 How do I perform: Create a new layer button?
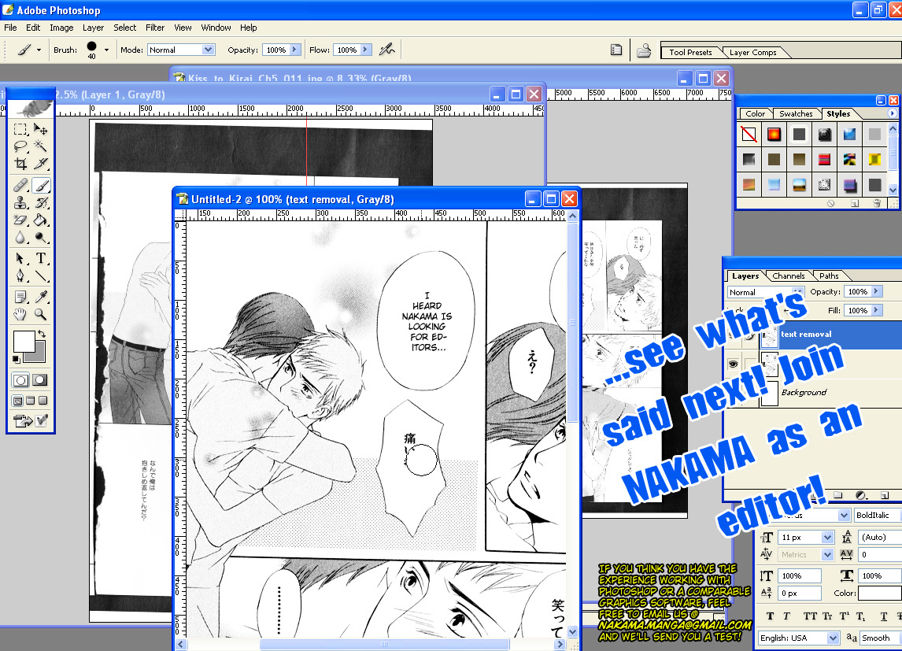(884, 495)
